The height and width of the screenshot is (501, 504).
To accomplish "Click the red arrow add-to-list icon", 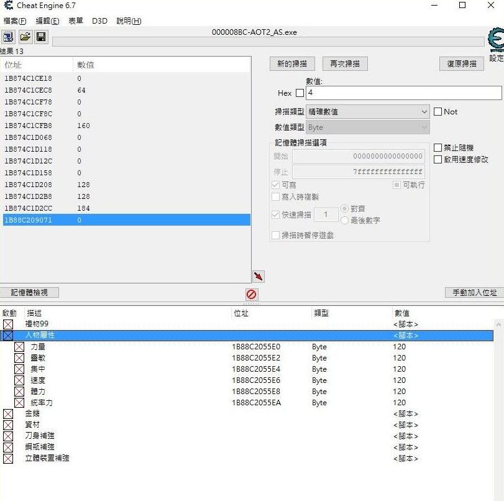I will click(258, 276).
